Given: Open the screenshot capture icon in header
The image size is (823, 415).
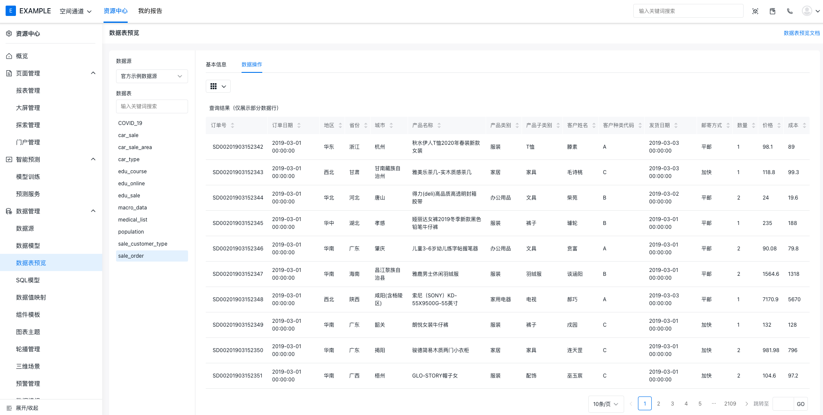Looking at the screenshot, I should (755, 11).
